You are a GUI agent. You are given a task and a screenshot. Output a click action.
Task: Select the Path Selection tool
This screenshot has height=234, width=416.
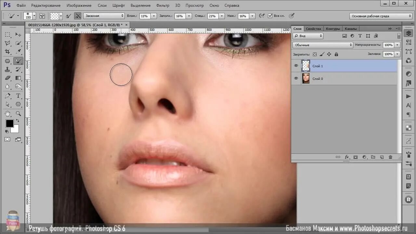[7, 104]
